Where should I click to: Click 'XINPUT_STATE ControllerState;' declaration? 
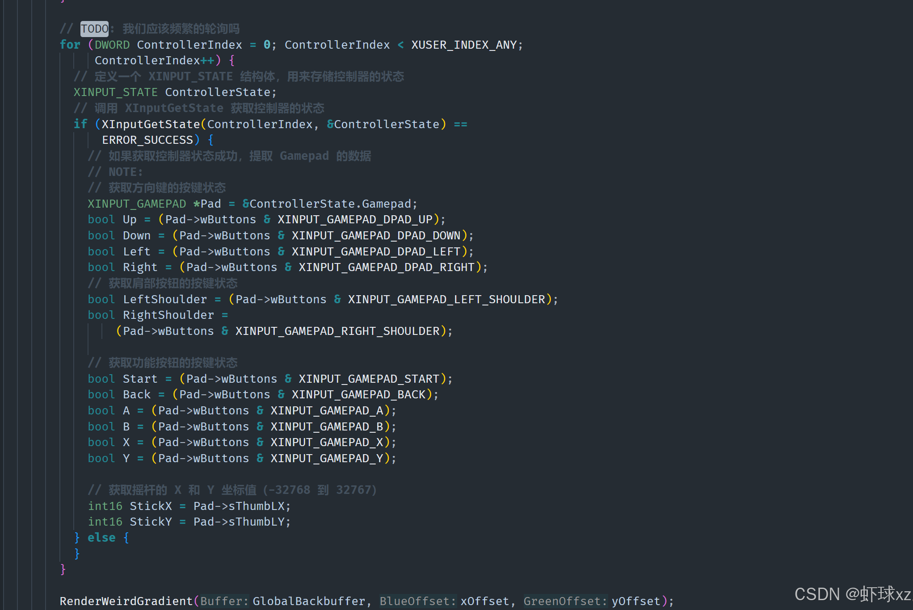click(x=175, y=92)
